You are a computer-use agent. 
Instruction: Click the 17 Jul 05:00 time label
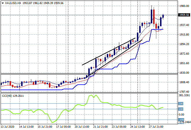pyautogui.click(x=63, y=127)
